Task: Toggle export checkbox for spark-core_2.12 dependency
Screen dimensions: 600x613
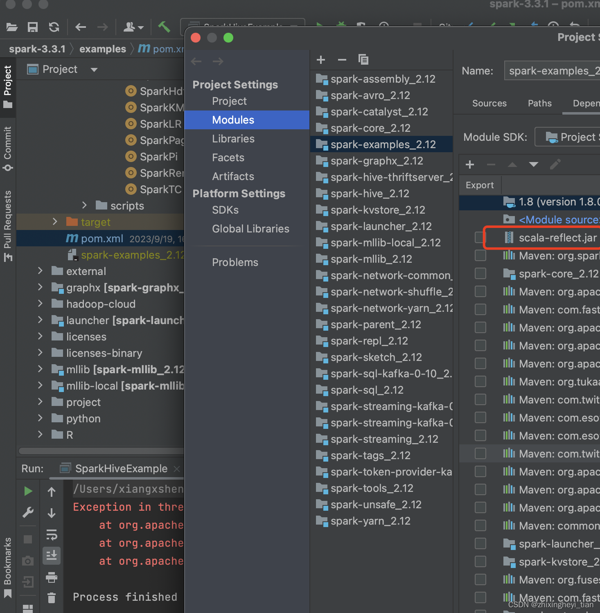Action: [x=480, y=274]
